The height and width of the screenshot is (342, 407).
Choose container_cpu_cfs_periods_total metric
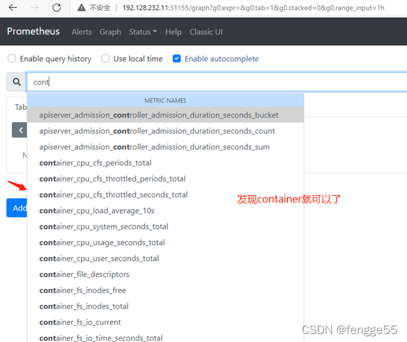point(165,163)
